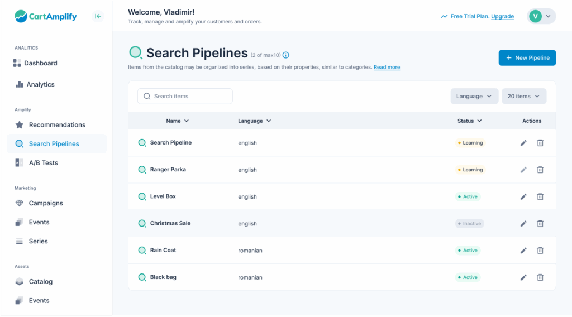Edit the Rain Coat pipeline with pencil icon
The image size is (572, 317).
pyautogui.click(x=523, y=251)
